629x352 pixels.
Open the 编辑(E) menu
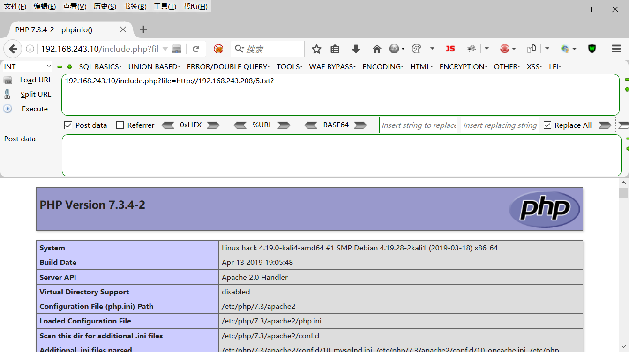45,7
